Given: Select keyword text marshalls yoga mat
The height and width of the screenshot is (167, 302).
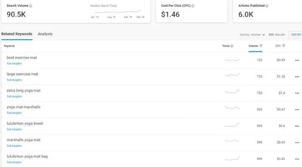Looking at the screenshot, I should [x=23, y=140].
